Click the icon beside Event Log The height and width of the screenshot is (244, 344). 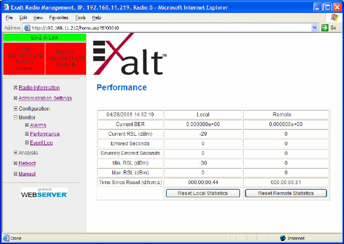coord(27,142)
